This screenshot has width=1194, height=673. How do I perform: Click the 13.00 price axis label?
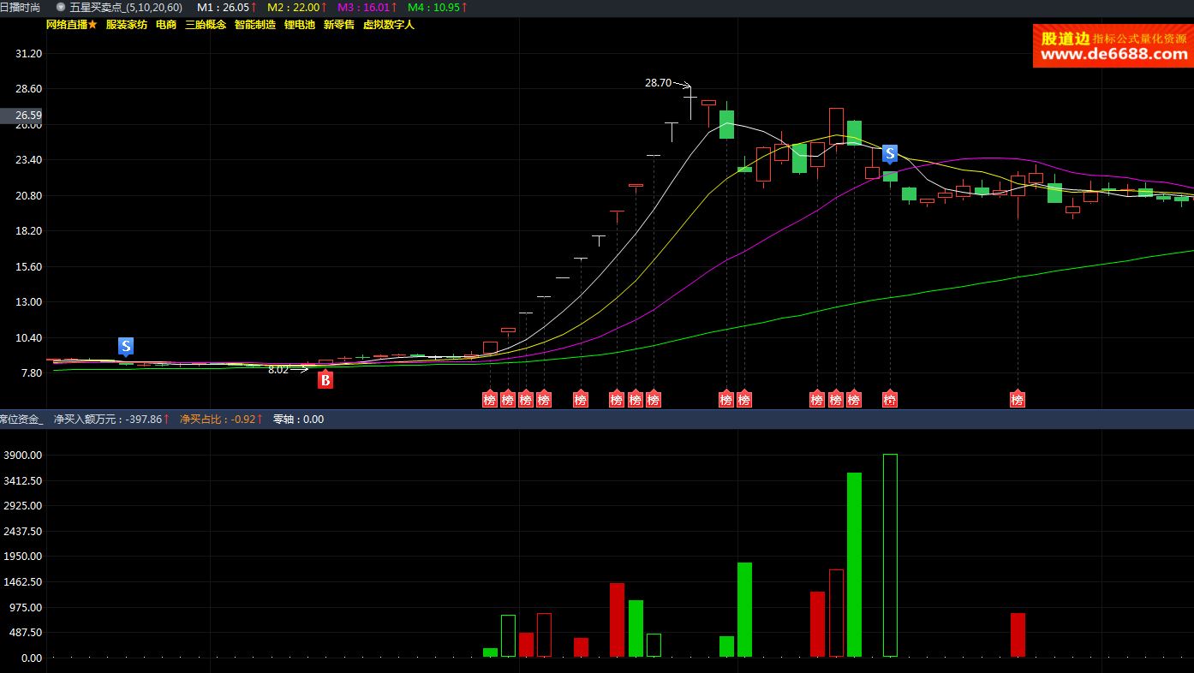click(x=29, y=302)
